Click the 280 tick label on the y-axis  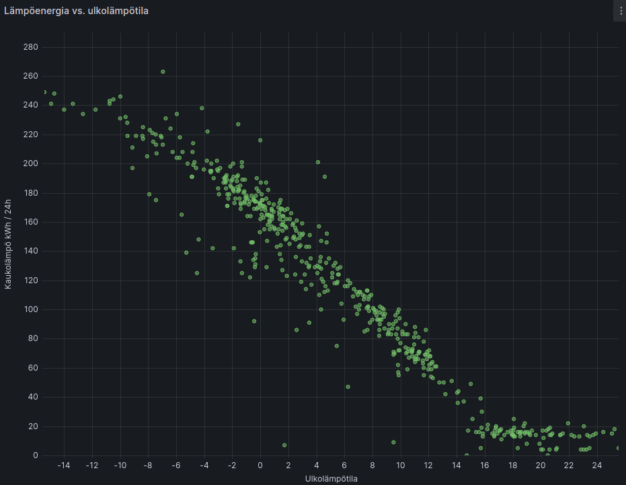31,47
